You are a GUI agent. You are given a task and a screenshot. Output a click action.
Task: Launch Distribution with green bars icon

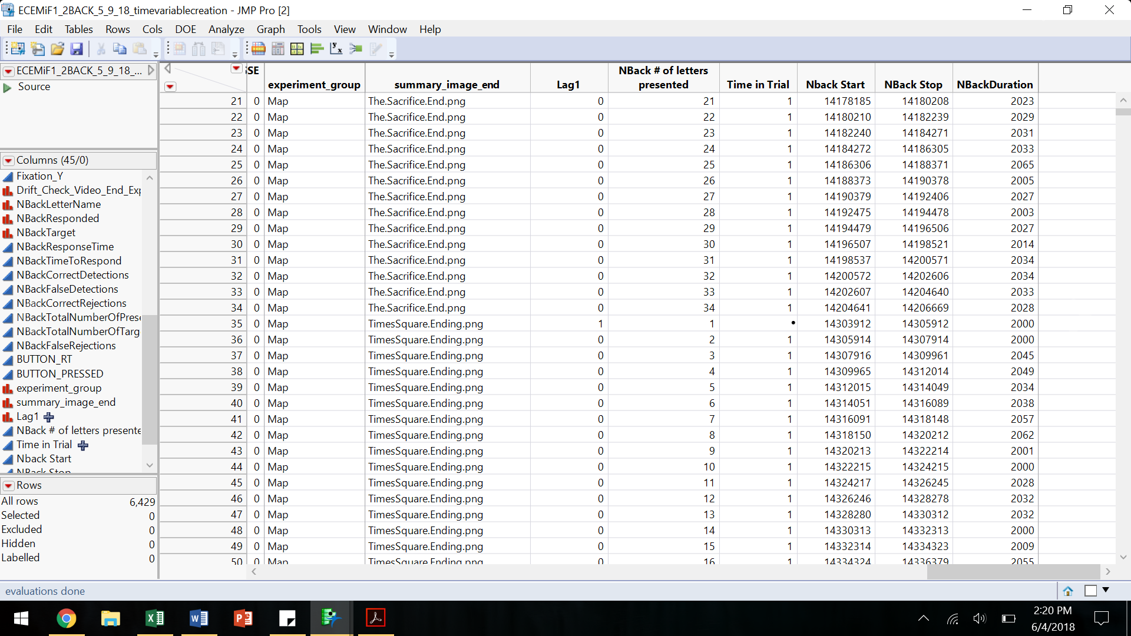(317, 49)
